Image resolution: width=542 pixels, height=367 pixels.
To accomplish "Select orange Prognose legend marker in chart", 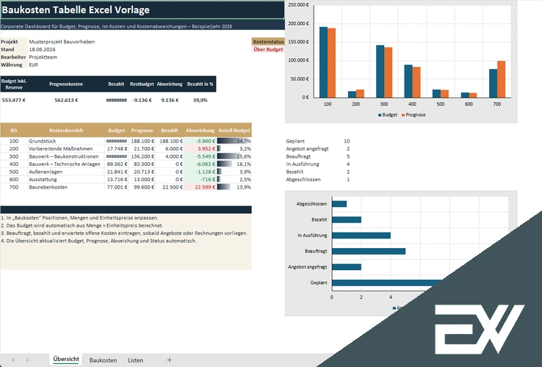I will [403, 115].
